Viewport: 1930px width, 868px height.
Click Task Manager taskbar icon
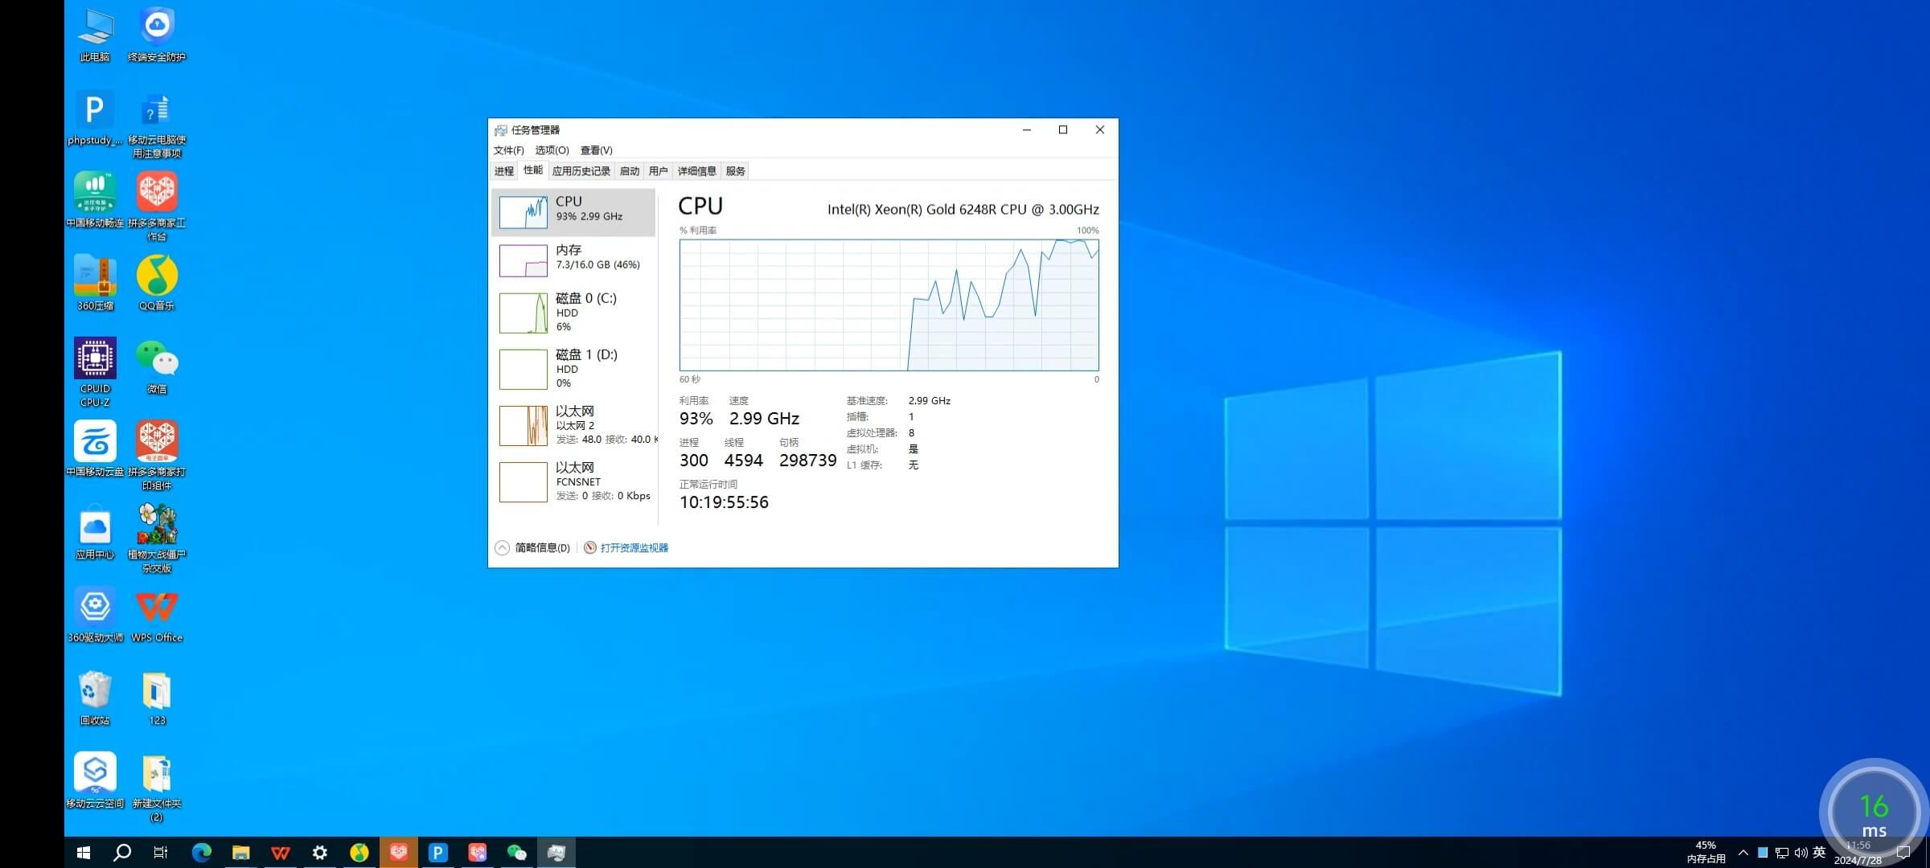pos(556,853)
